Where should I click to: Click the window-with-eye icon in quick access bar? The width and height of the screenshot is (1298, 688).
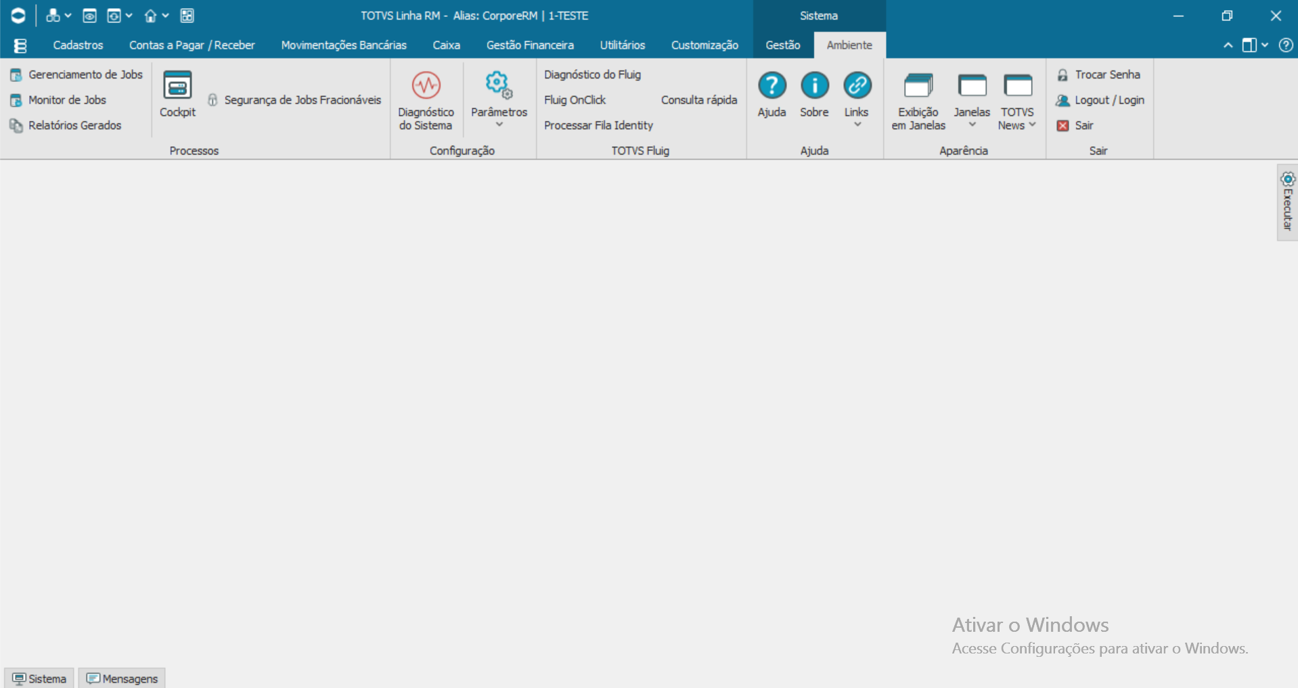click(89, 16)
